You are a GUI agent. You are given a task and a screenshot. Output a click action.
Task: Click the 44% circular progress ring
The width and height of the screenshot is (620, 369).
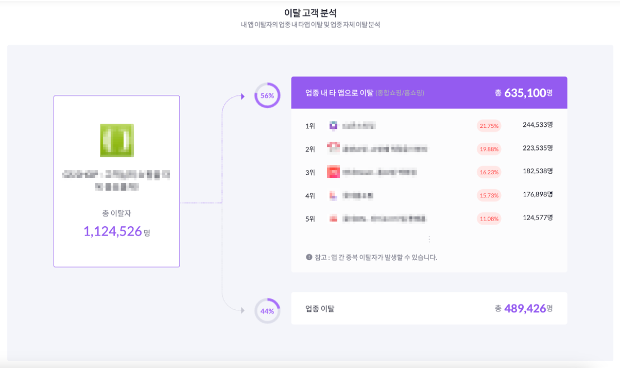tap(267, 311)
